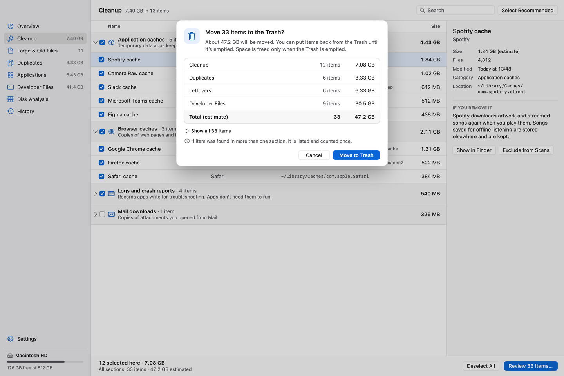Click the Mail downloads envelope icon
Viewport: 564px width, 376px height.
click(x=112, y=214)
